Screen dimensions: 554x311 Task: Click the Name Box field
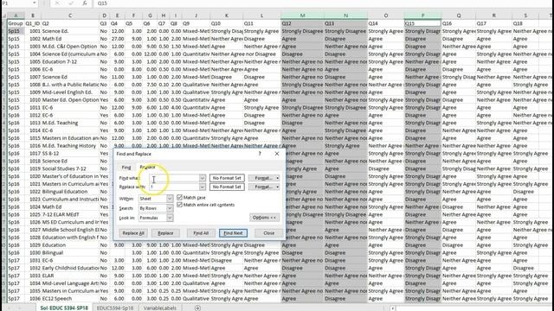coord(16,3)
